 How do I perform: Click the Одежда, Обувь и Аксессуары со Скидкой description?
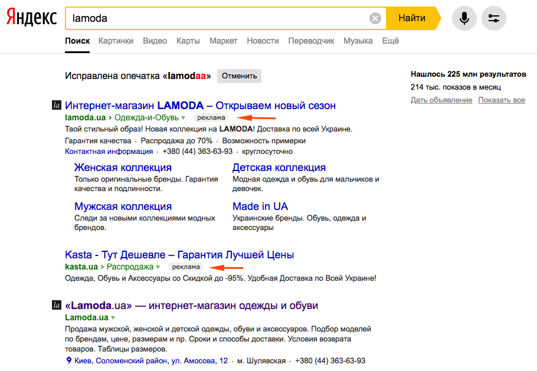(x=221, y=278)
